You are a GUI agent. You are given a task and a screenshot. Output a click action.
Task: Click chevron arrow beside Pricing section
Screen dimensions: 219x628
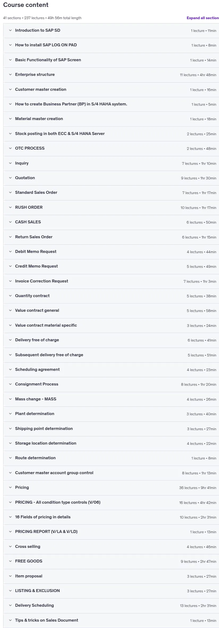pos(10,487)
